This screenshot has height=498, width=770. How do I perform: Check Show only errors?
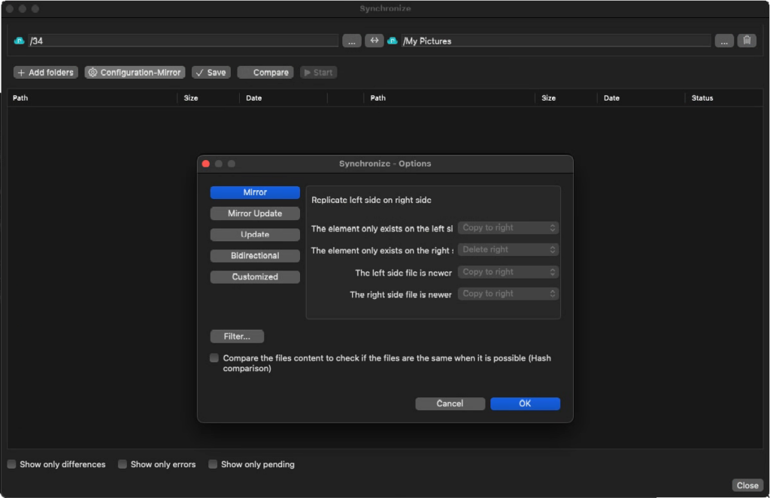(x=123, y=464)
